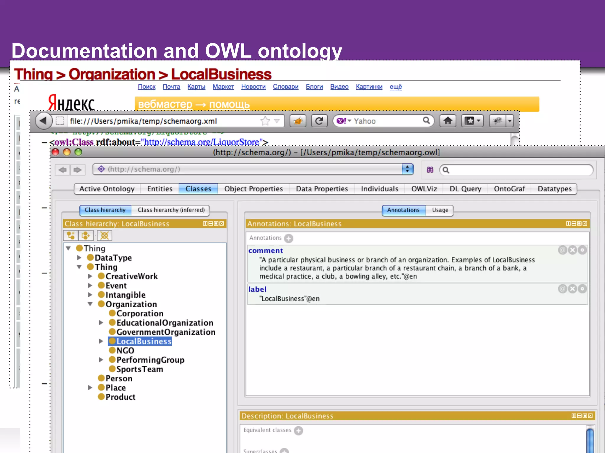Switch to the OWLViz tab
Image resolution: width=605 pixels, height=453 pixels.
[x=424, y=189]
